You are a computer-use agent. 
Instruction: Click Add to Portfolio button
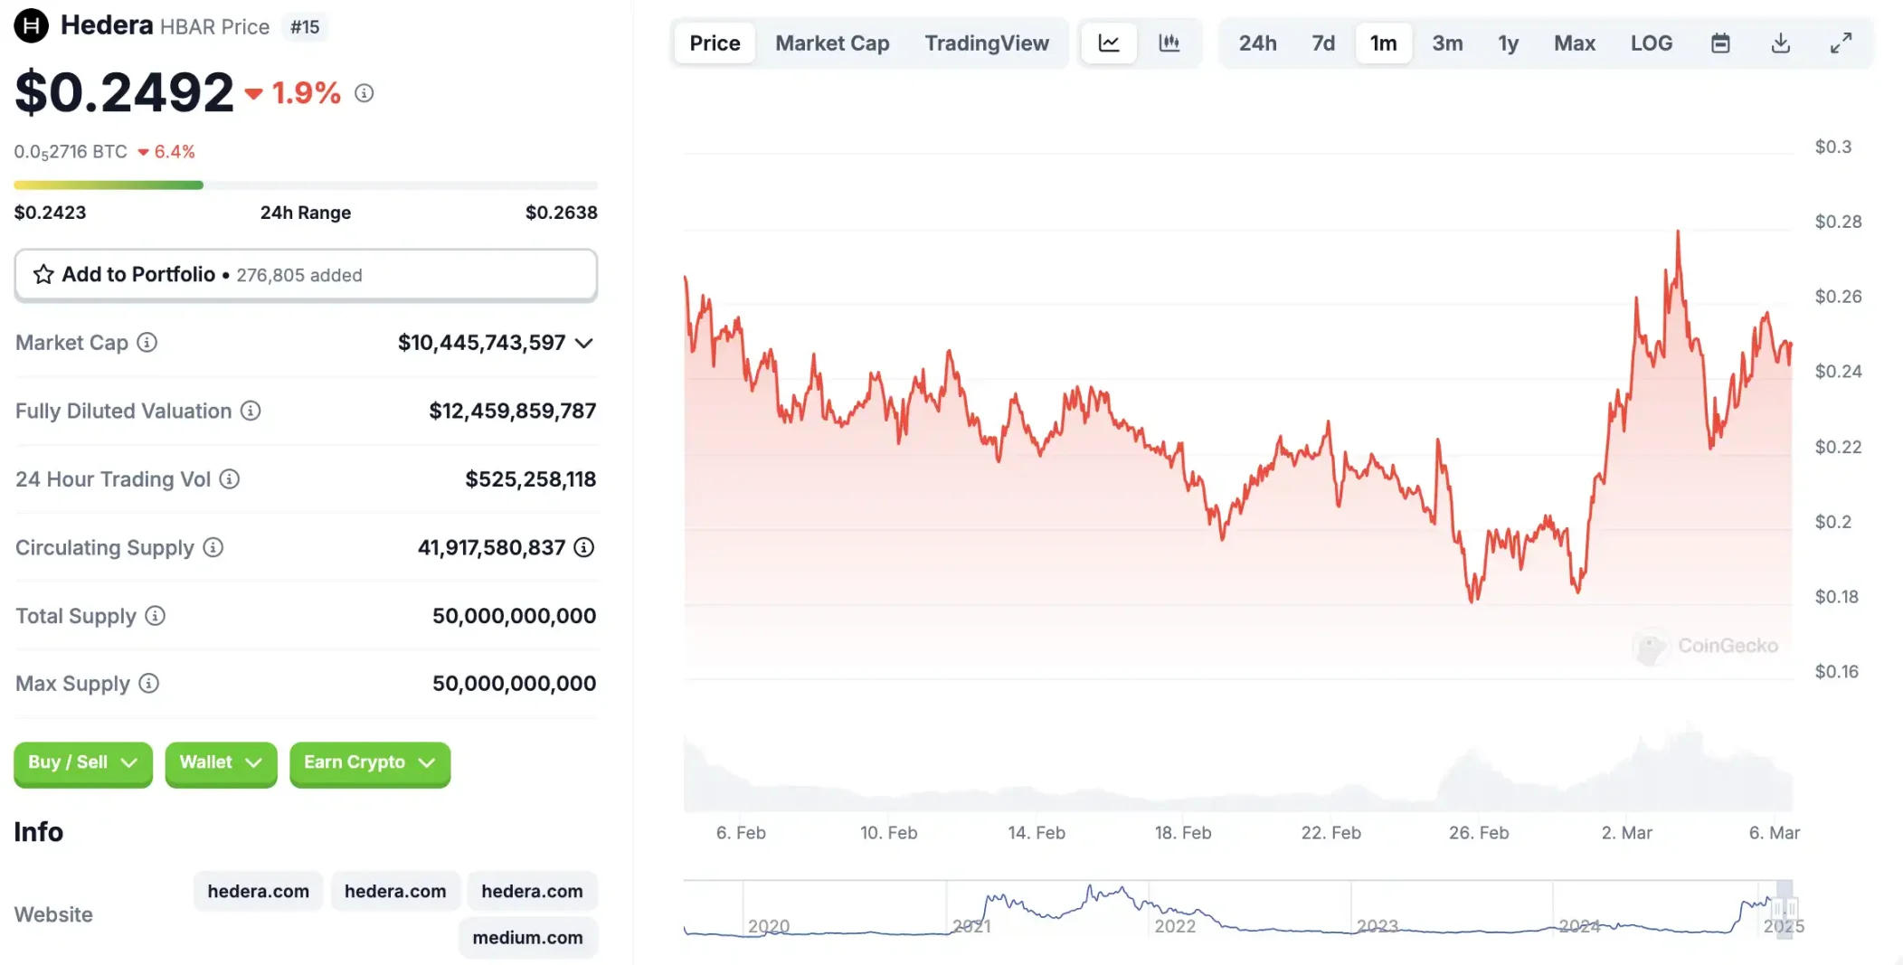coord(306,274)
